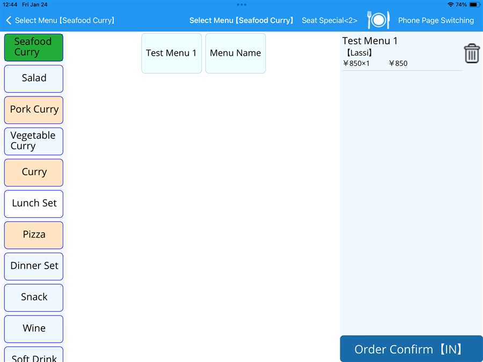Image resolution: width=483 pixels, height=362 pixels.
Task: Tap the plate and cutlery icon
Action: pyautogui.click(x=378, y=20)
